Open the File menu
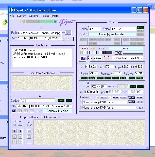The height and width of the screenshot is (157, 155). (12, 16)
